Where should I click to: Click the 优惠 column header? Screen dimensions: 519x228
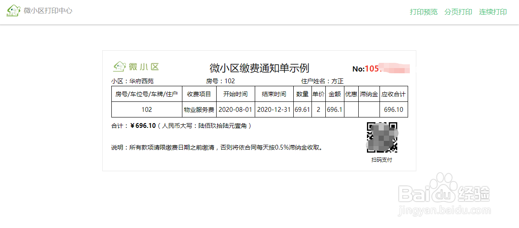point(351,94)
